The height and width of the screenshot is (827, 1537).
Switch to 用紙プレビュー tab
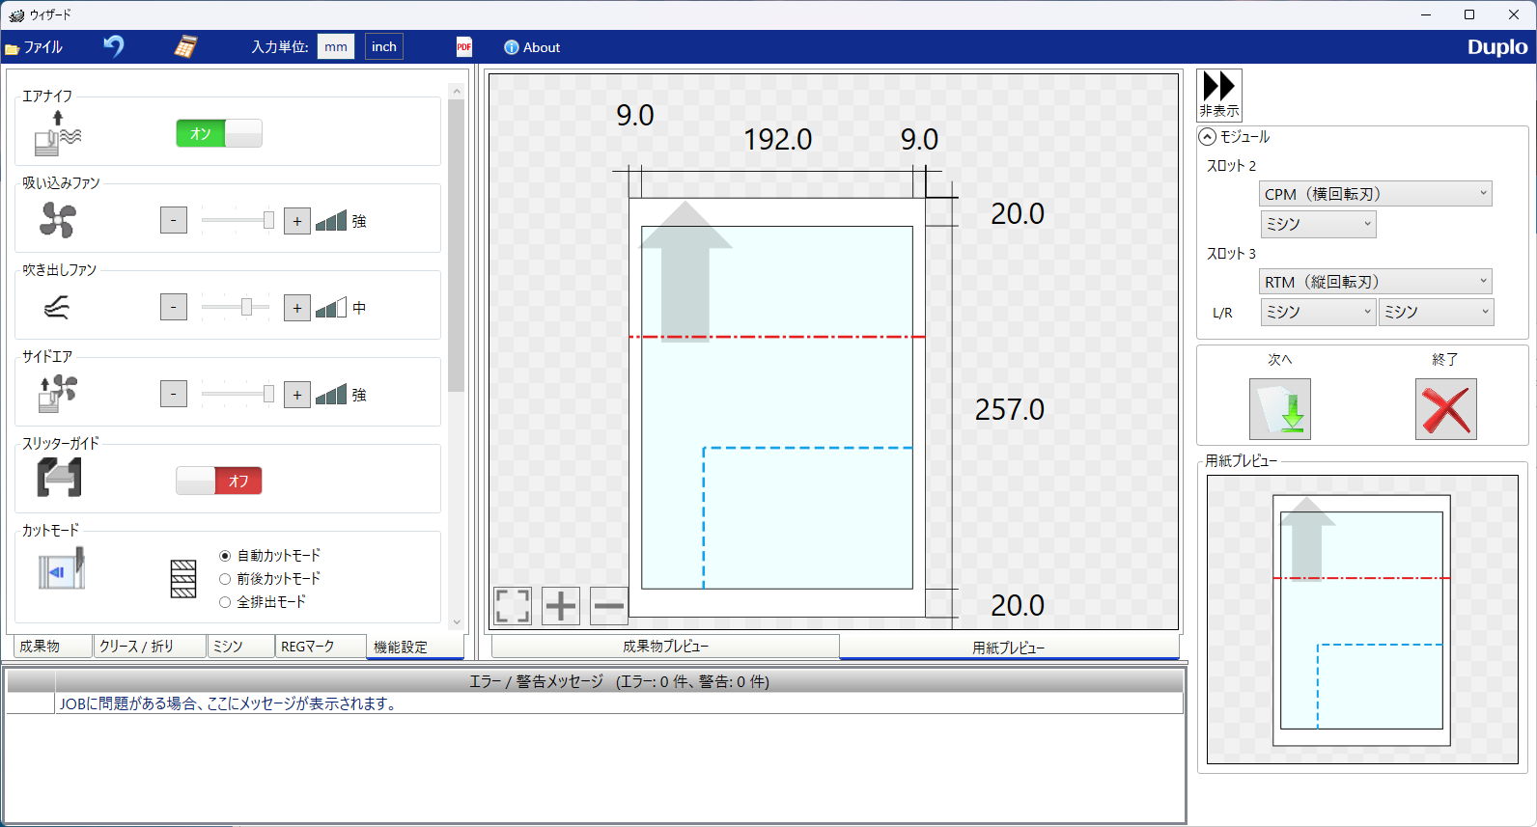click(x=1009, y=648)
